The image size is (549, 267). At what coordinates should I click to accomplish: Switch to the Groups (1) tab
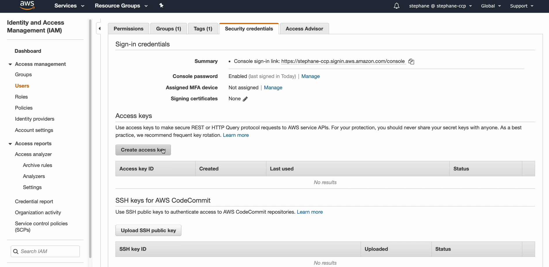pyautogui.click(x=169, y=29)
